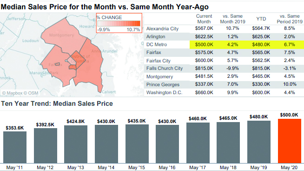
Task: Click the Prince Georges 7.0% change cell
Action: [x=232, y=84]
